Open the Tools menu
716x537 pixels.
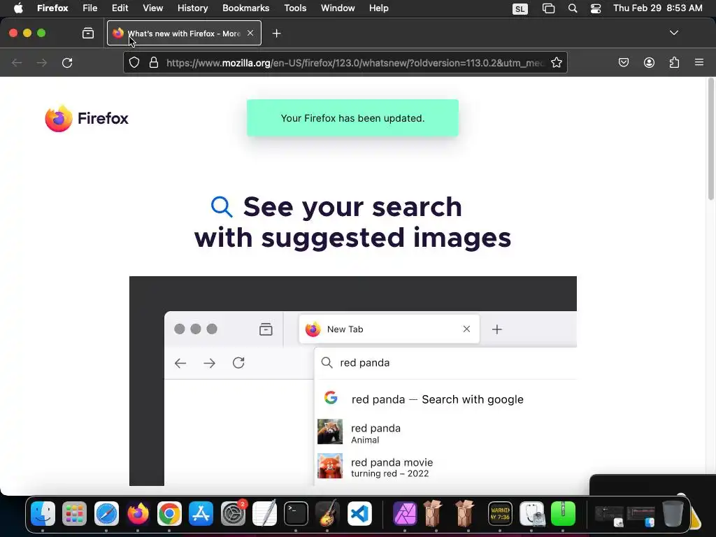295,8
